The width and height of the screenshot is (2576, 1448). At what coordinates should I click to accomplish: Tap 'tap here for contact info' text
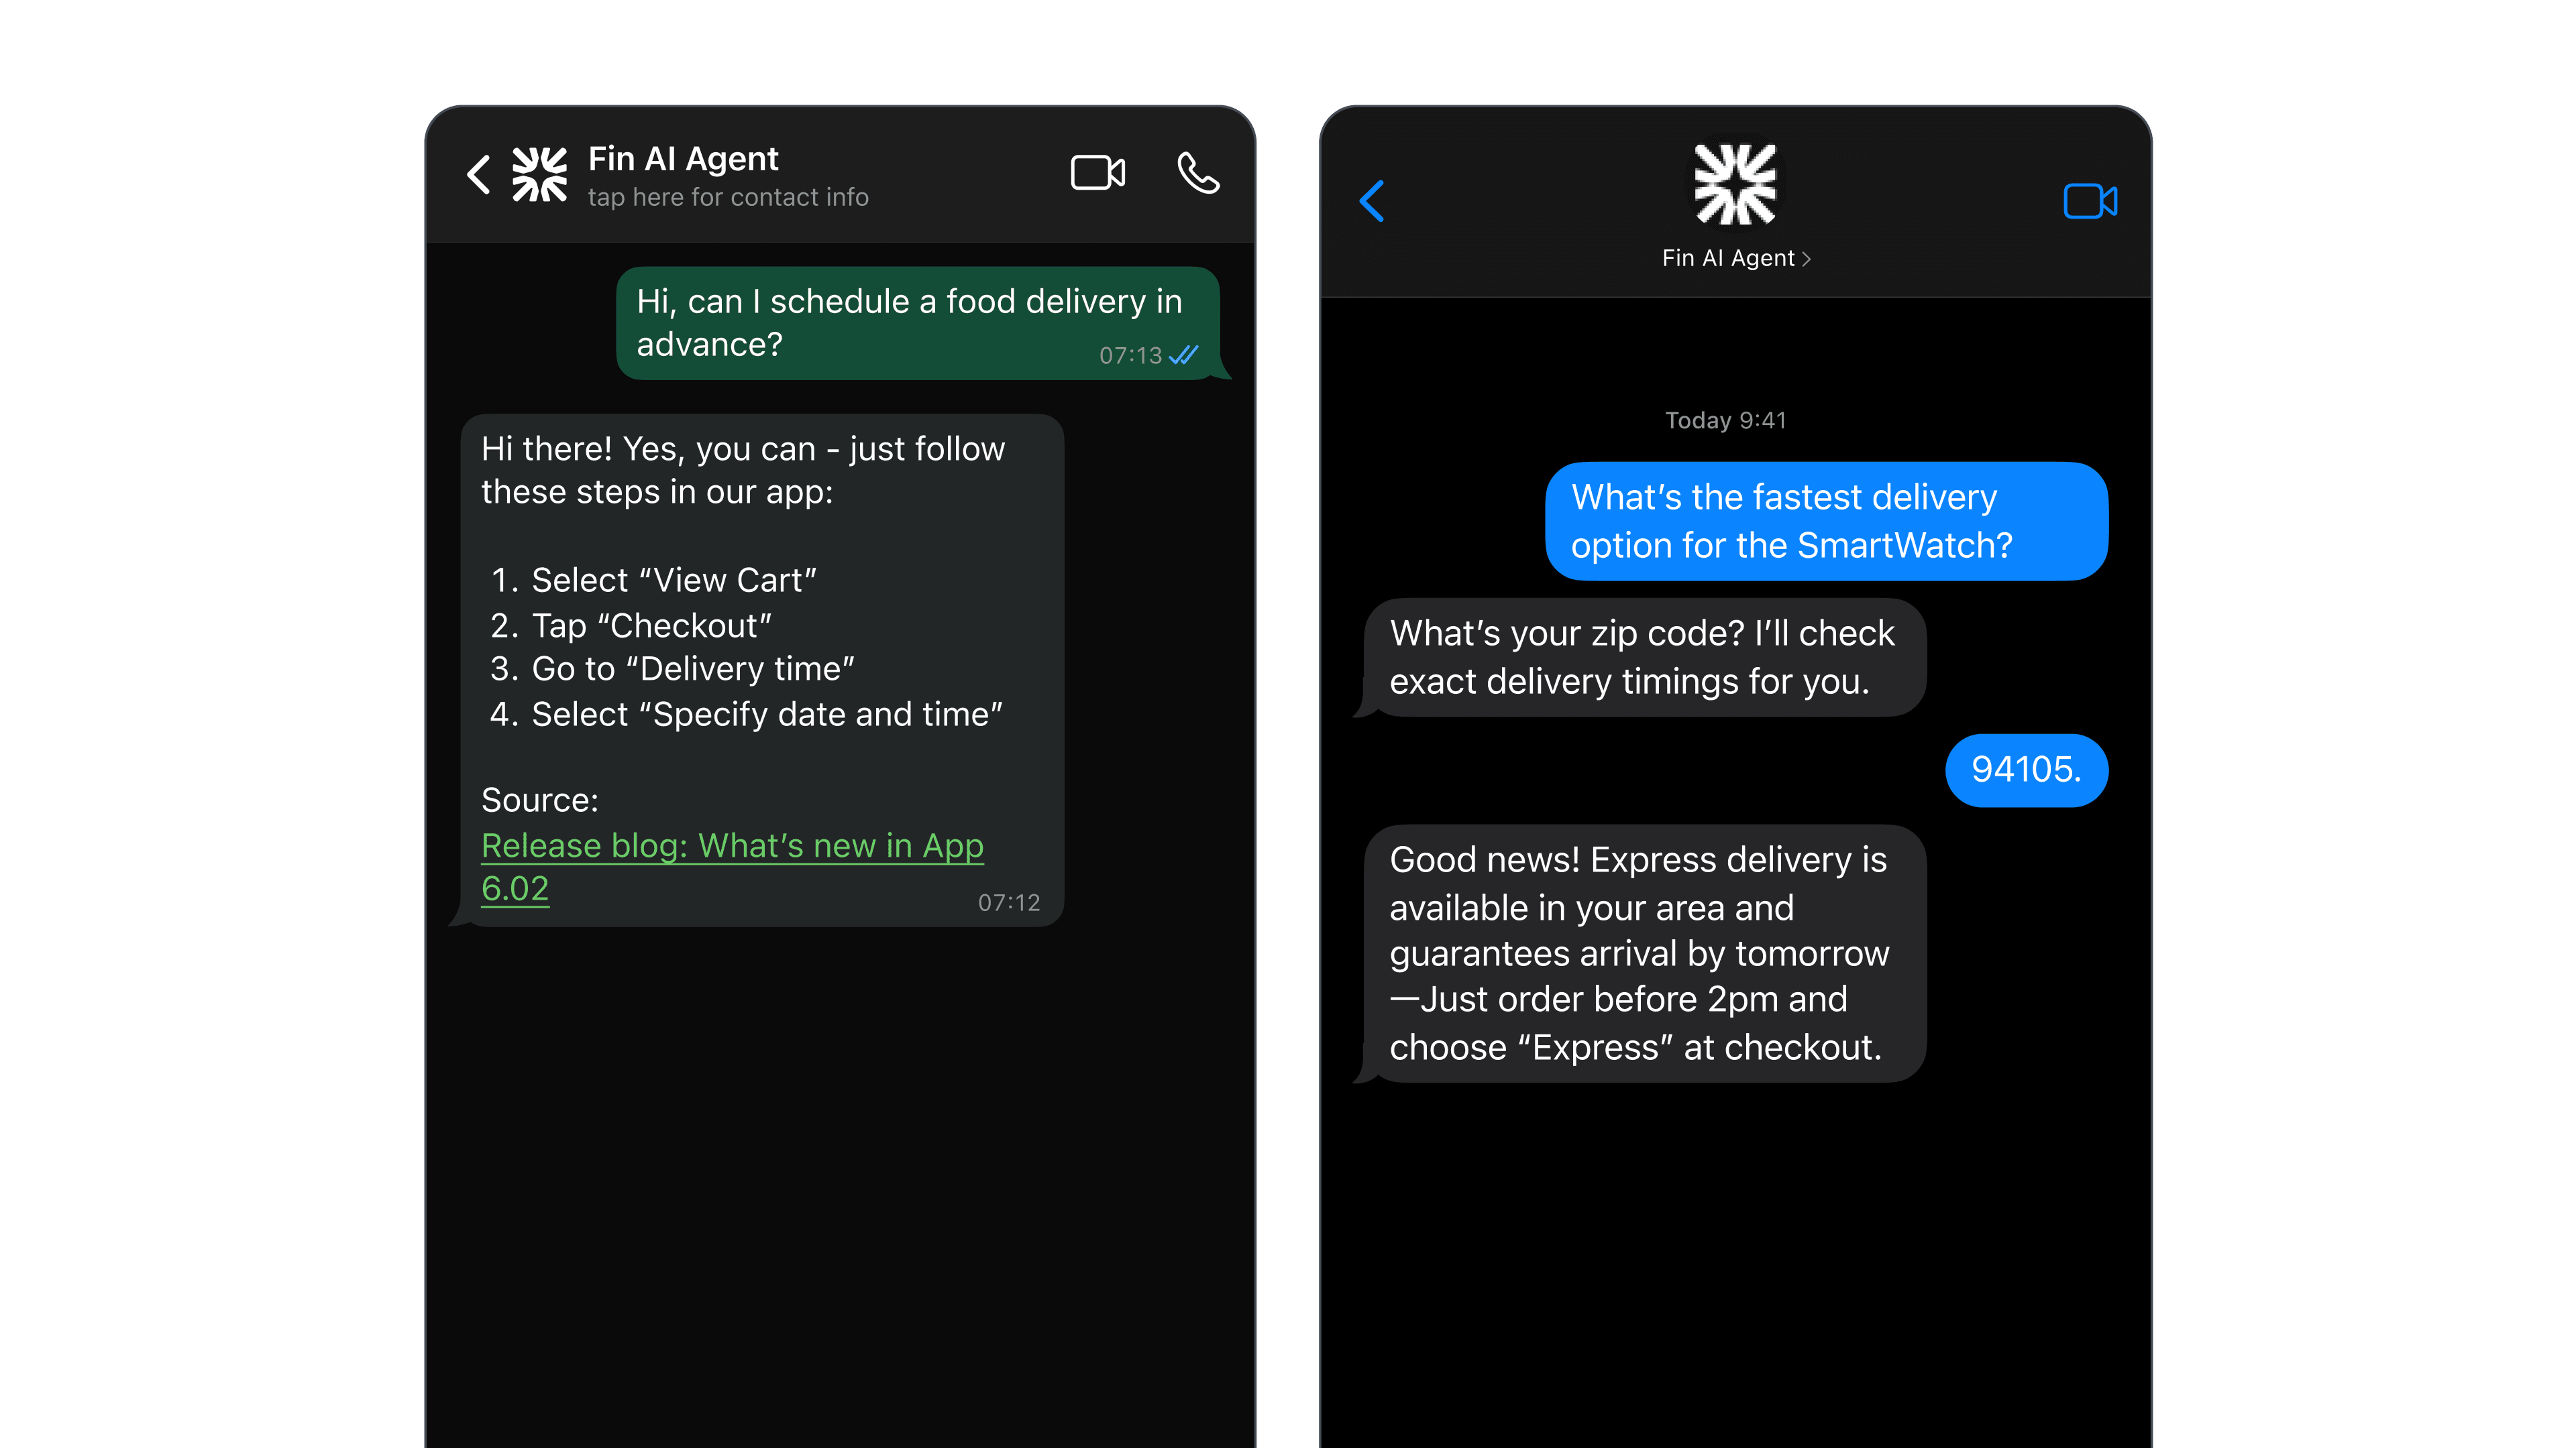click(728, 197)
